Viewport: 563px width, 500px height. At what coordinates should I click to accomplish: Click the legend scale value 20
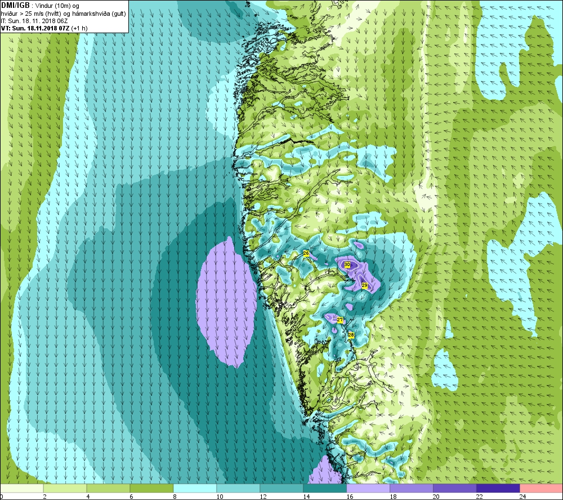pyautogui.click(x=436, y=497)
